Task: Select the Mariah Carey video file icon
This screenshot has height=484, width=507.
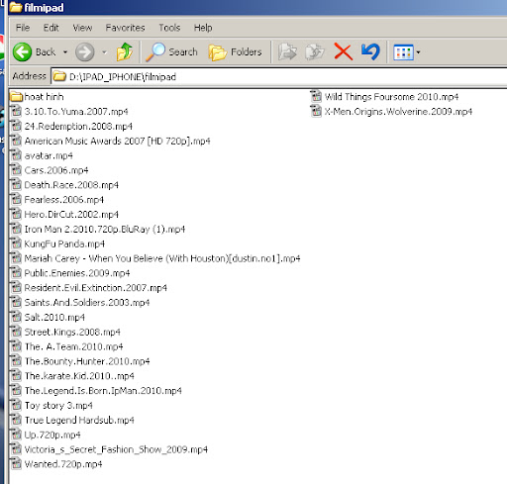Action: (16, 258)
